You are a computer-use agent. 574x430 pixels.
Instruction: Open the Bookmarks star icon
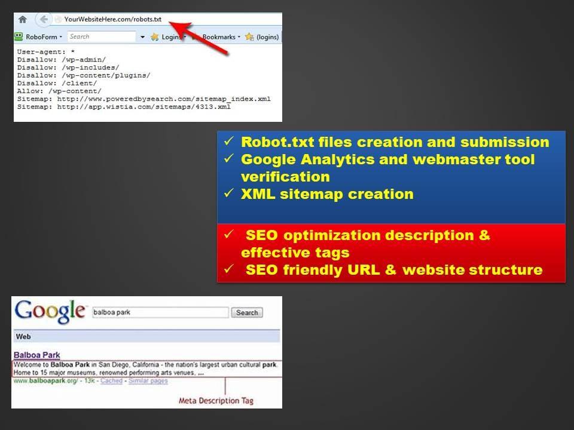(193, 36)
